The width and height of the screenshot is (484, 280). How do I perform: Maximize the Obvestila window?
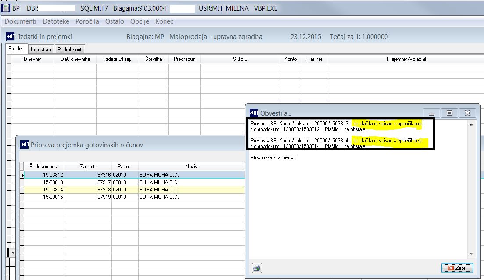449,113
